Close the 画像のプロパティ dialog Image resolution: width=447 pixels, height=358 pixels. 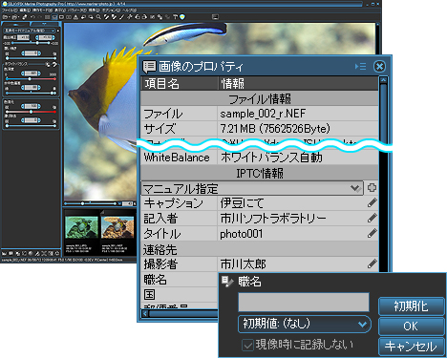point(379,67)
